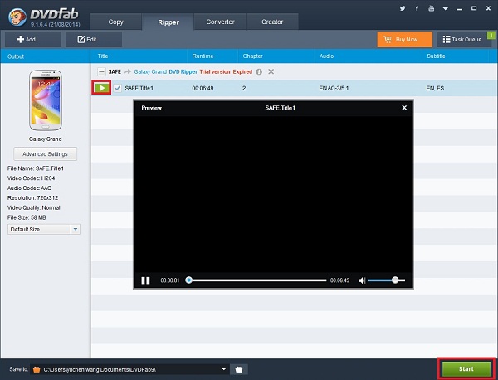The width and height of the screenshot is (498, 380).
Task: Open DVDFab YouTube channel icon
Action: [431, 8]
